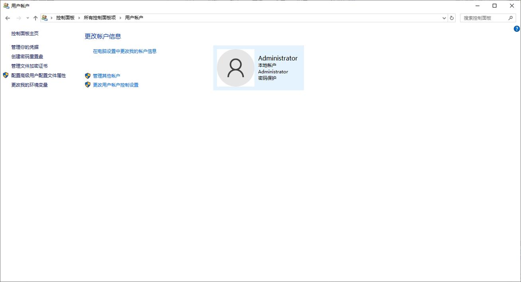Open 更改我的环境变量 link
This screenshot has width=521, height=282.
coord(29,85)
